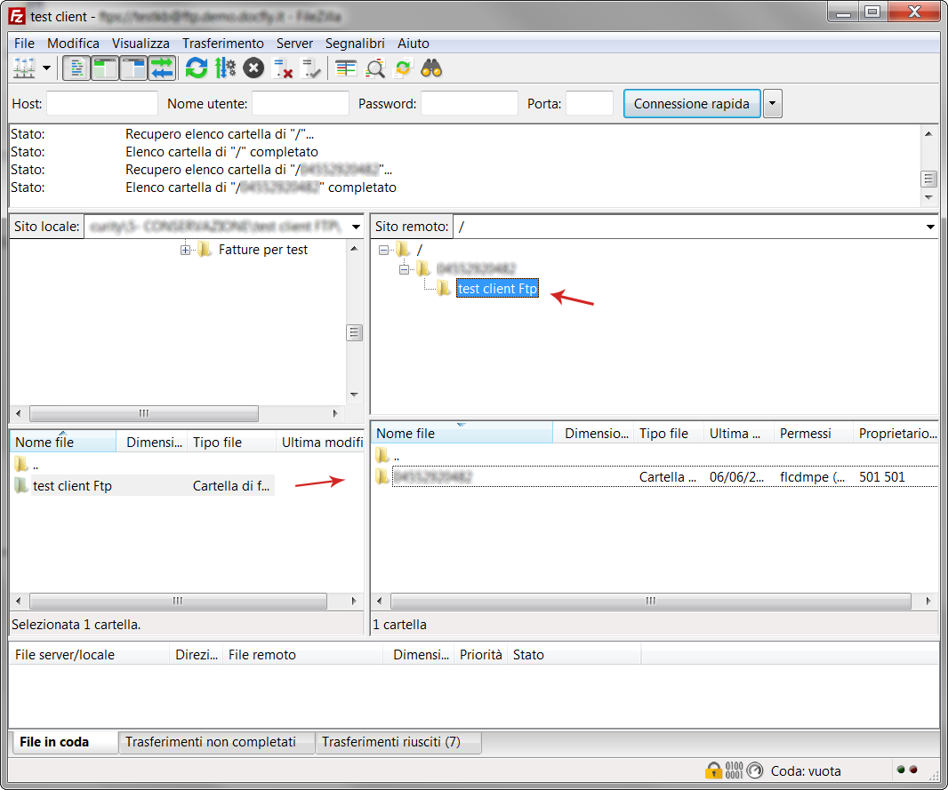
Task: Click local tree horizontal scrollbar
Action: point(177,414)
